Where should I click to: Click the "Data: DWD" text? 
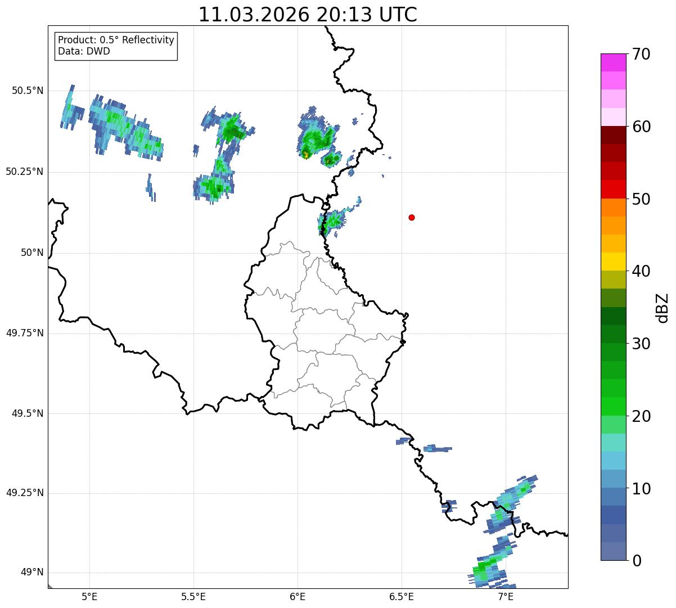[x=84, y=52]
